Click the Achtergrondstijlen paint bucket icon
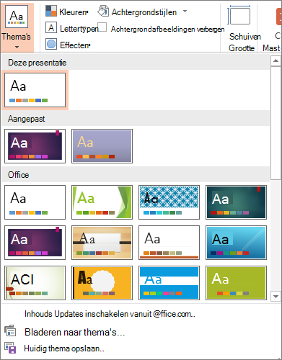This screenshot has width=282, height=360. (x=103, y=12)
